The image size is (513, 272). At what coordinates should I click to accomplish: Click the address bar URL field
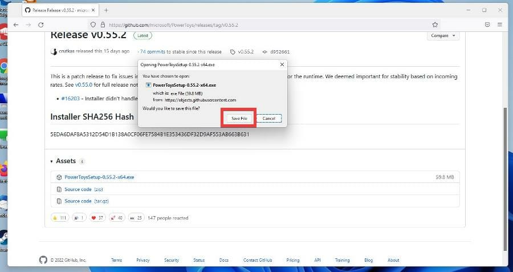tap(265, 25)
